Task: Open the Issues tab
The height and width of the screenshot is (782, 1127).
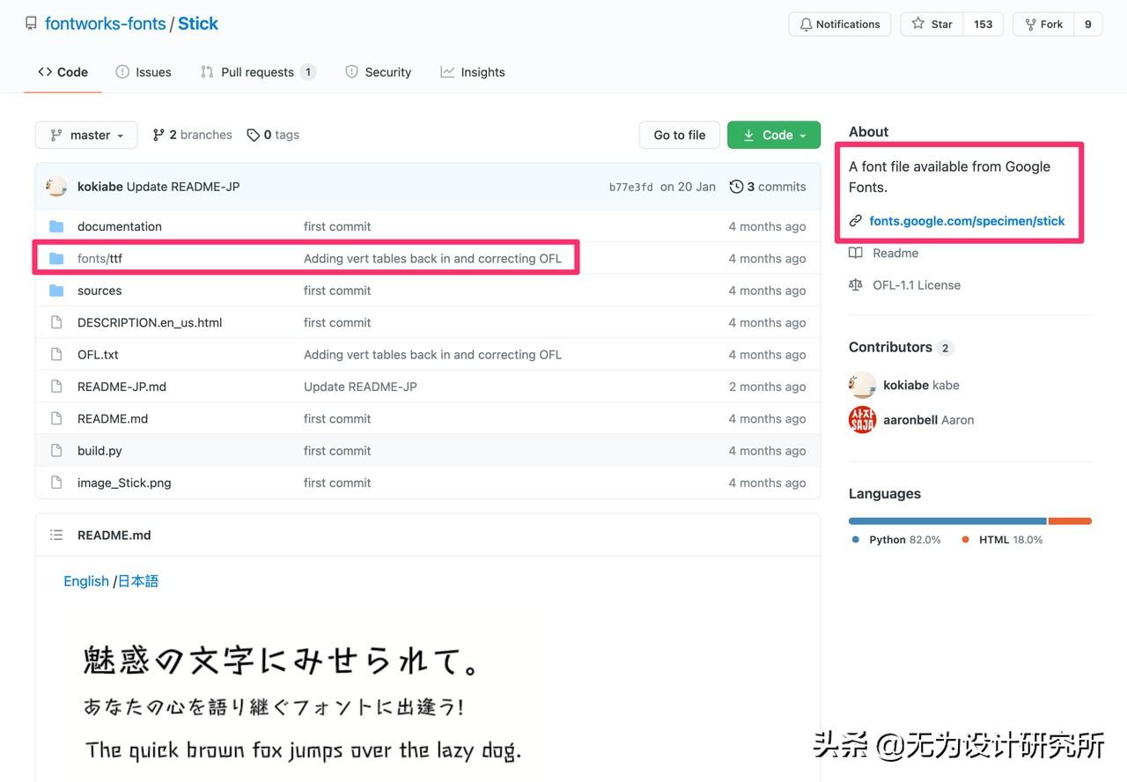Action: [x=144, y=72]
